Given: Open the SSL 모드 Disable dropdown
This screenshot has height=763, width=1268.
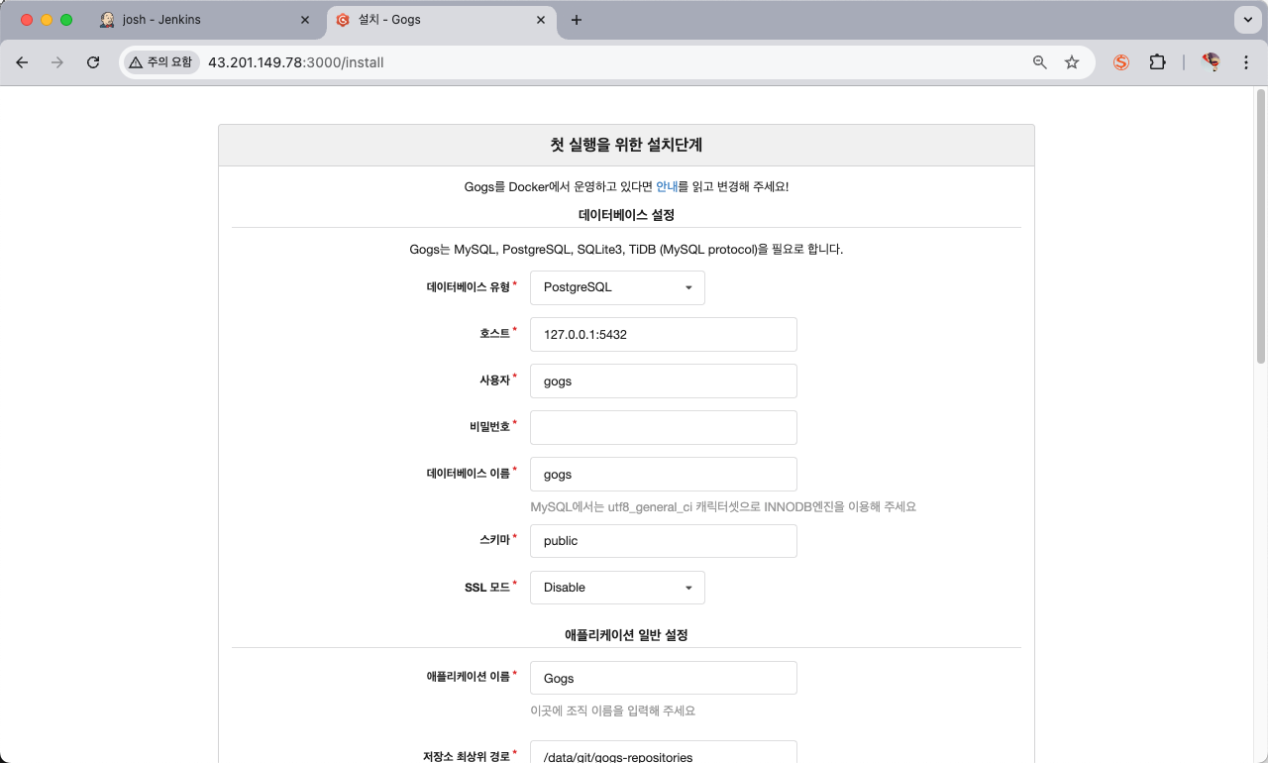Looking at the screenshot, I should (617, 588).
